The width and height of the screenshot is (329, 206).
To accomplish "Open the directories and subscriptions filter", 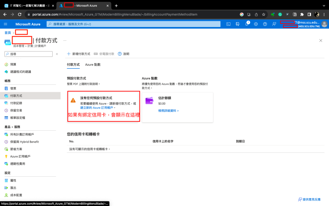I will pos(237,24).
